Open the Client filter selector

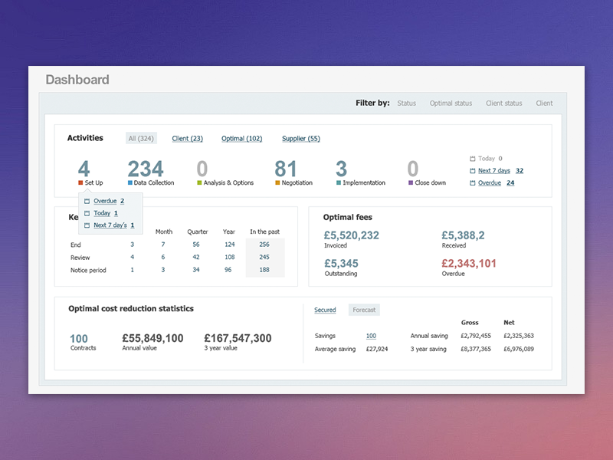pyautogui.click(x=544, y=103)
